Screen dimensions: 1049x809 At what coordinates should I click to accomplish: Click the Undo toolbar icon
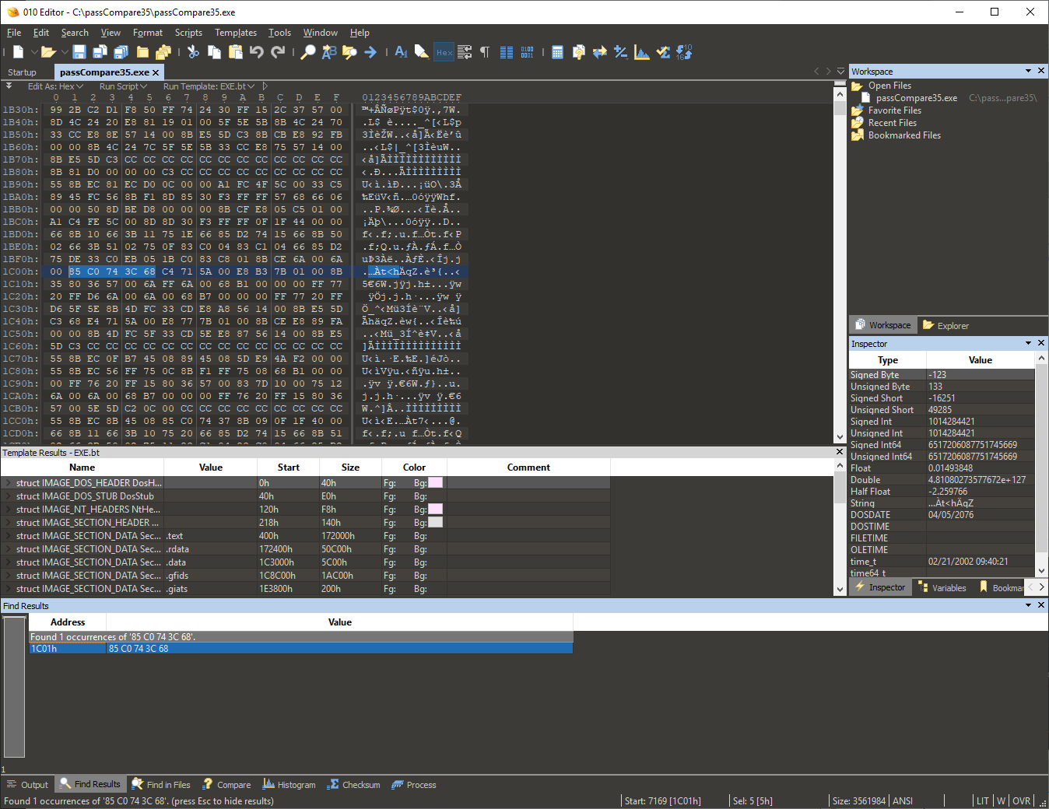(x=257, y=52)
